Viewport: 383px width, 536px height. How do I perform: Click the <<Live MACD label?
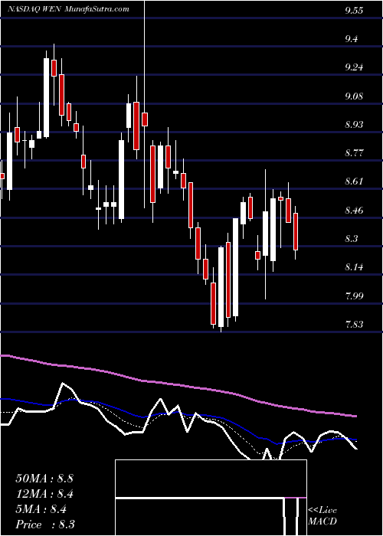pyautogui.click(x=322, y=516)
